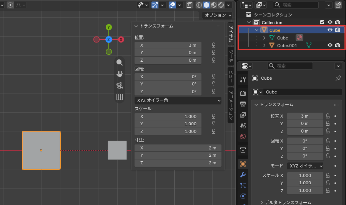Open the アニメーション sidebar tab
The height and width of the screenshot is (205, 346).
pyautogui.click(x=231, y=105)
